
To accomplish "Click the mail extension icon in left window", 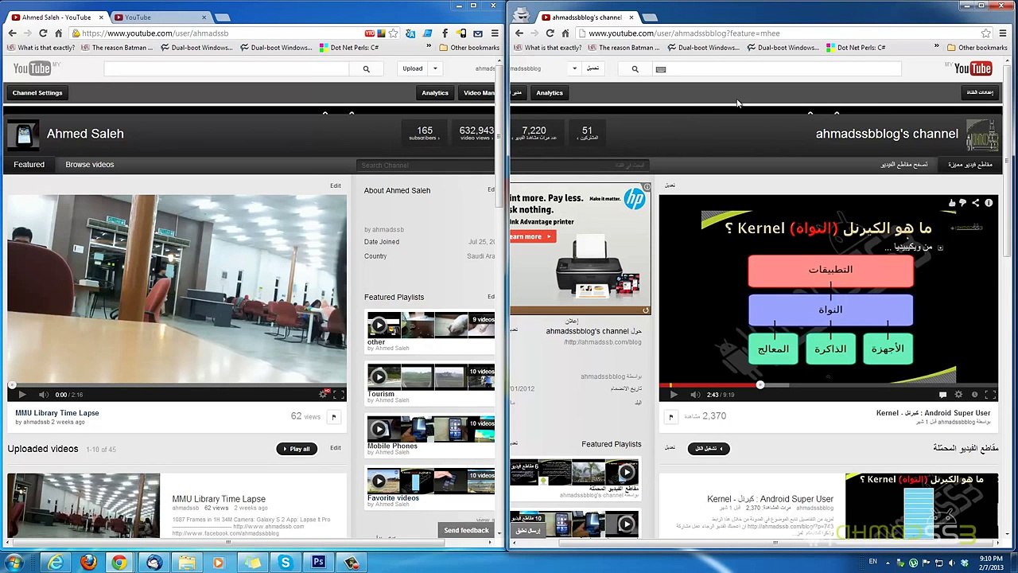I will point(478,33).
